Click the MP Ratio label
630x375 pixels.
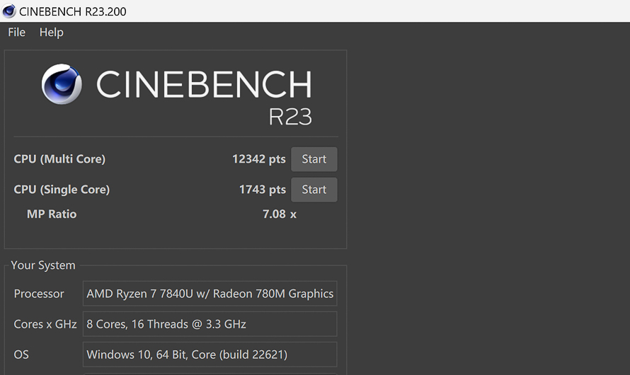point(52,214)
